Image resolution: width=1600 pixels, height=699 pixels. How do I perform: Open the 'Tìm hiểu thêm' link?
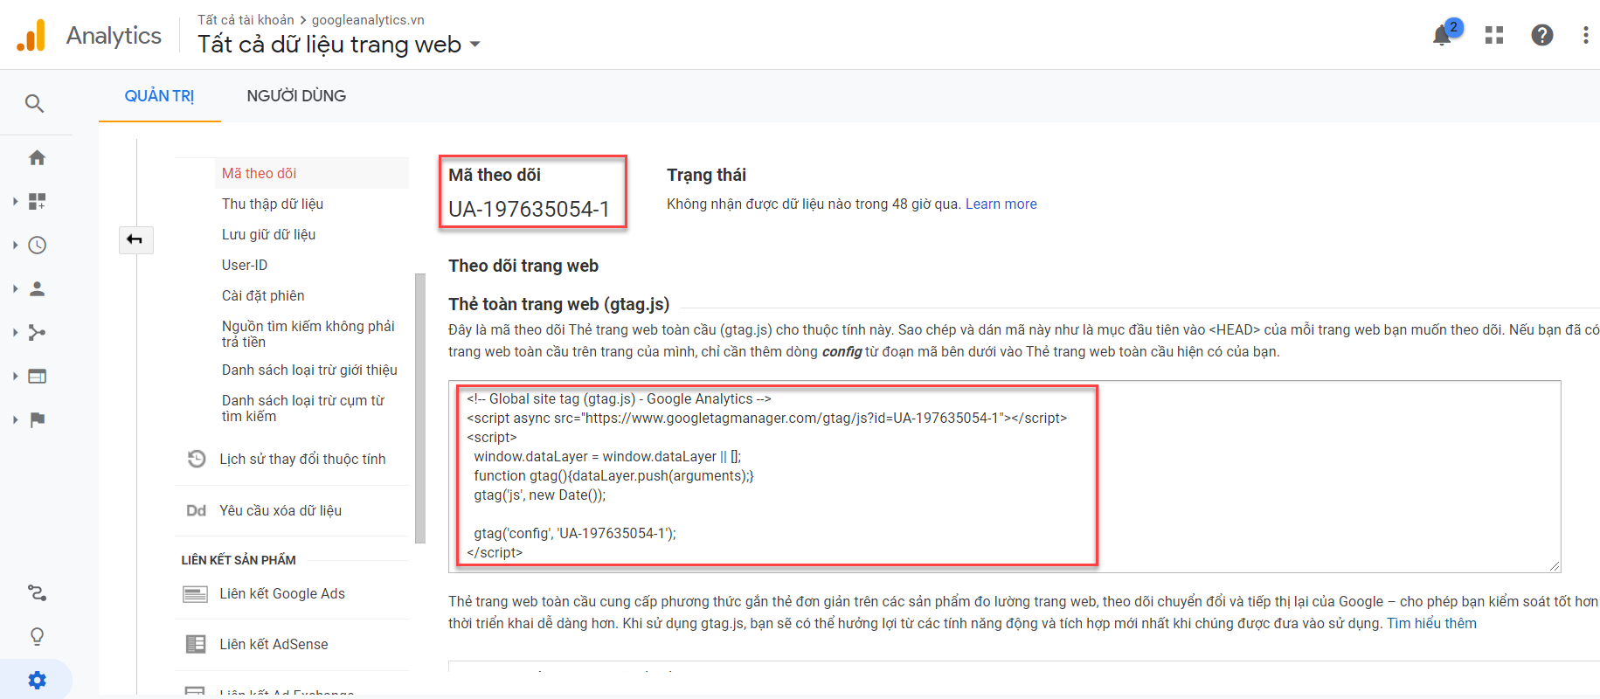(x=1431, y=623)
